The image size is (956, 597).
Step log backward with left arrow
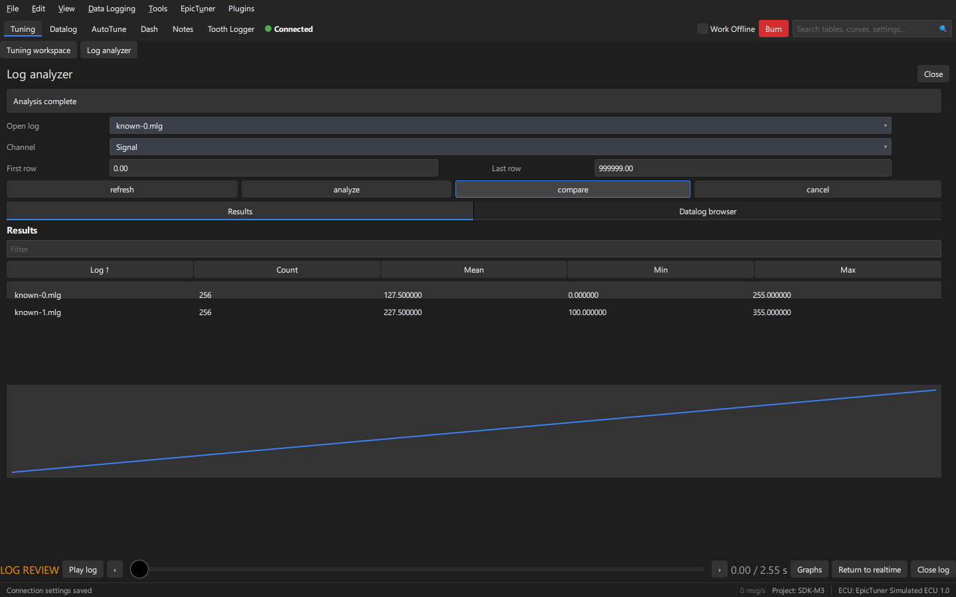click(115, 570)
